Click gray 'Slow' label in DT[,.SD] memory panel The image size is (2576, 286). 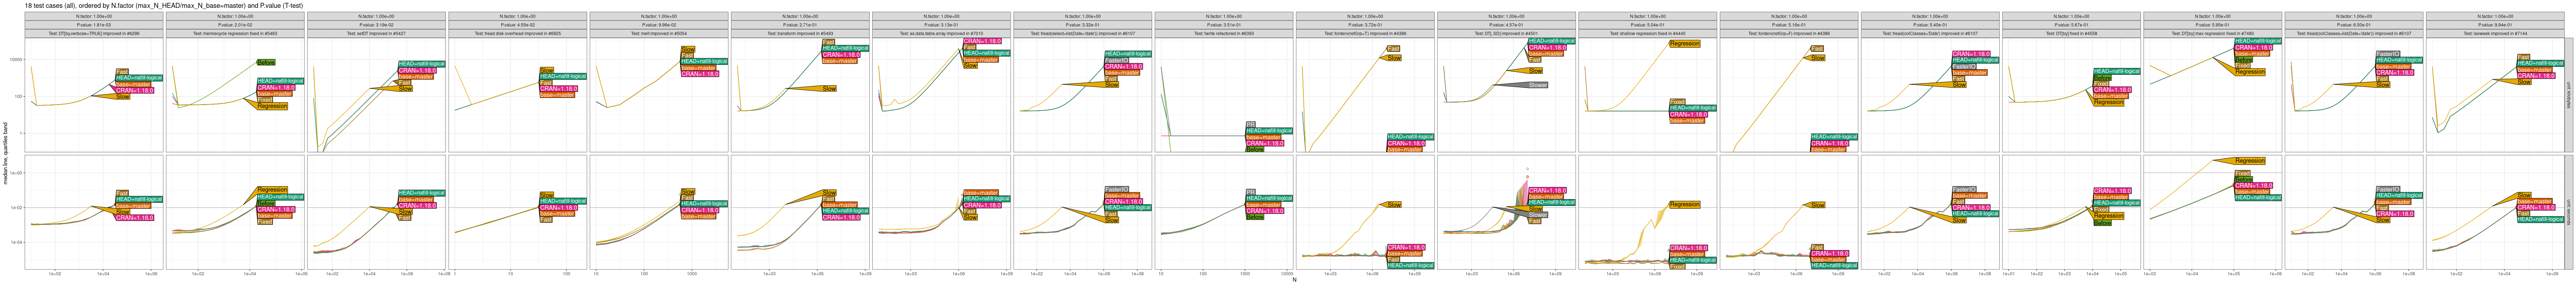pyautogui.click(x=1537, y=85)
